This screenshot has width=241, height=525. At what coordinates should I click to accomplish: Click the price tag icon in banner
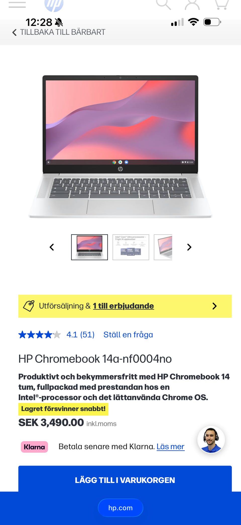pos(29,306)
